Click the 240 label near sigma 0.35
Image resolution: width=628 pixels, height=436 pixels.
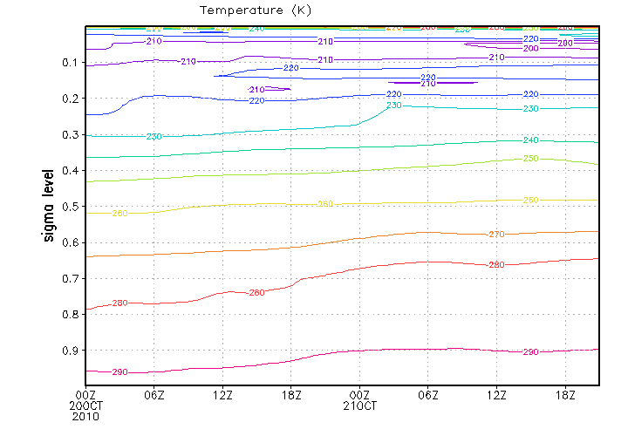coord(530,140)
